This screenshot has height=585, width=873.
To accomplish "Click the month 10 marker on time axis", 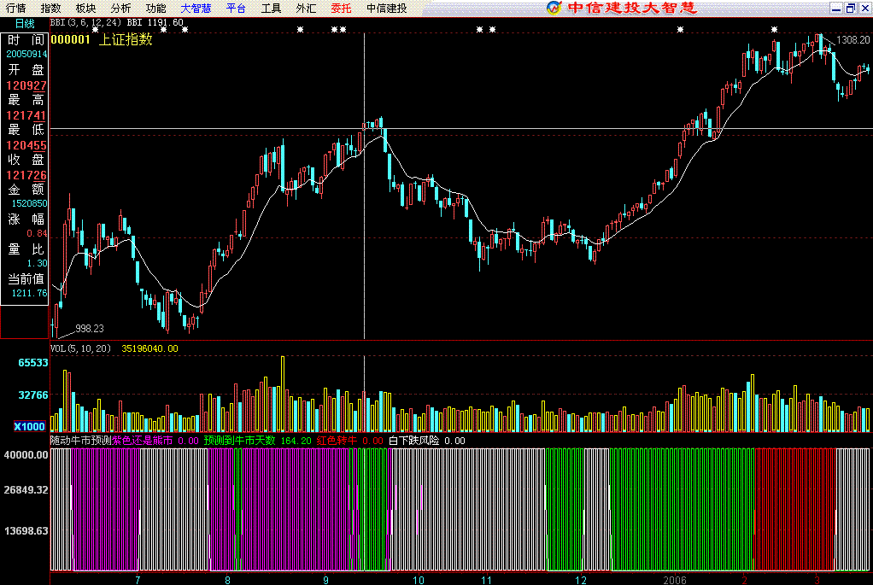I will (x=418, y=580).
